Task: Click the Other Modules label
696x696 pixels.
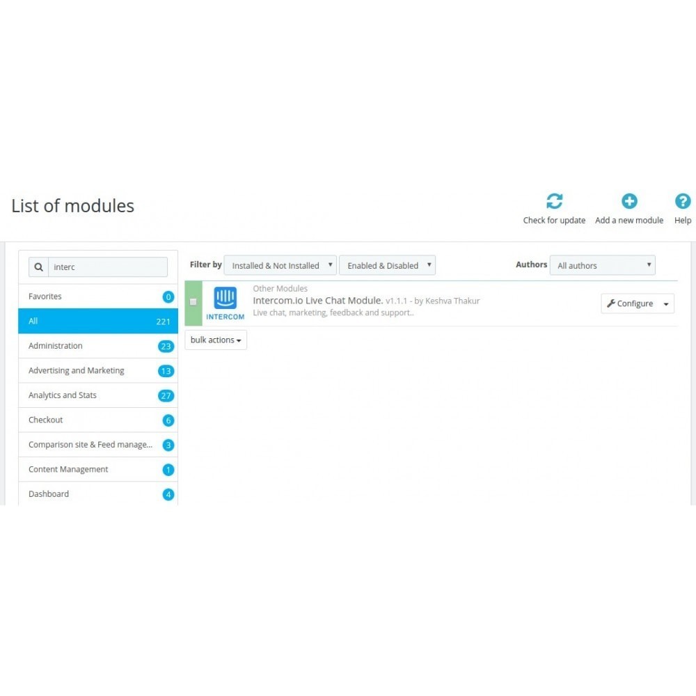Action: click(x=280, y=289)
